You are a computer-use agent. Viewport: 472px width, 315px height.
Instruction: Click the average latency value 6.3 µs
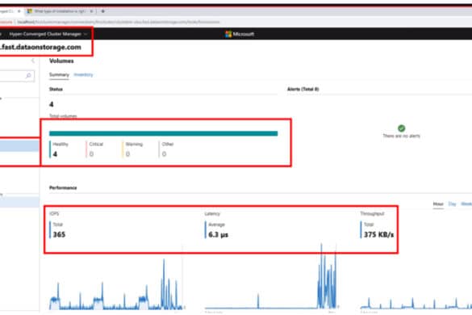tap(218, 234)
